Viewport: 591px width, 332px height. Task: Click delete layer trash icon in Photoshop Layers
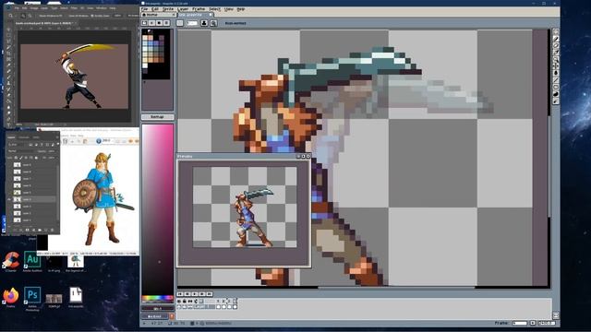coord(52,230)
